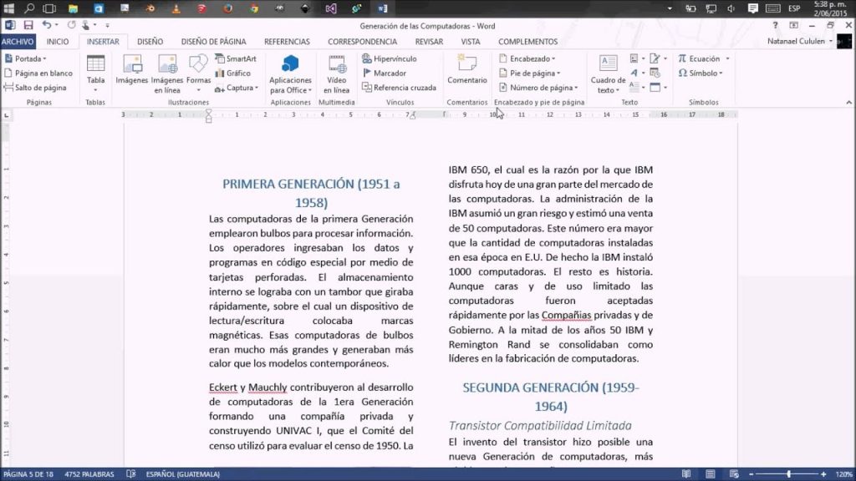The image size is (856, 481).
Task: Insert a picture using the Imágenes icon
Action: pos(131,67)
